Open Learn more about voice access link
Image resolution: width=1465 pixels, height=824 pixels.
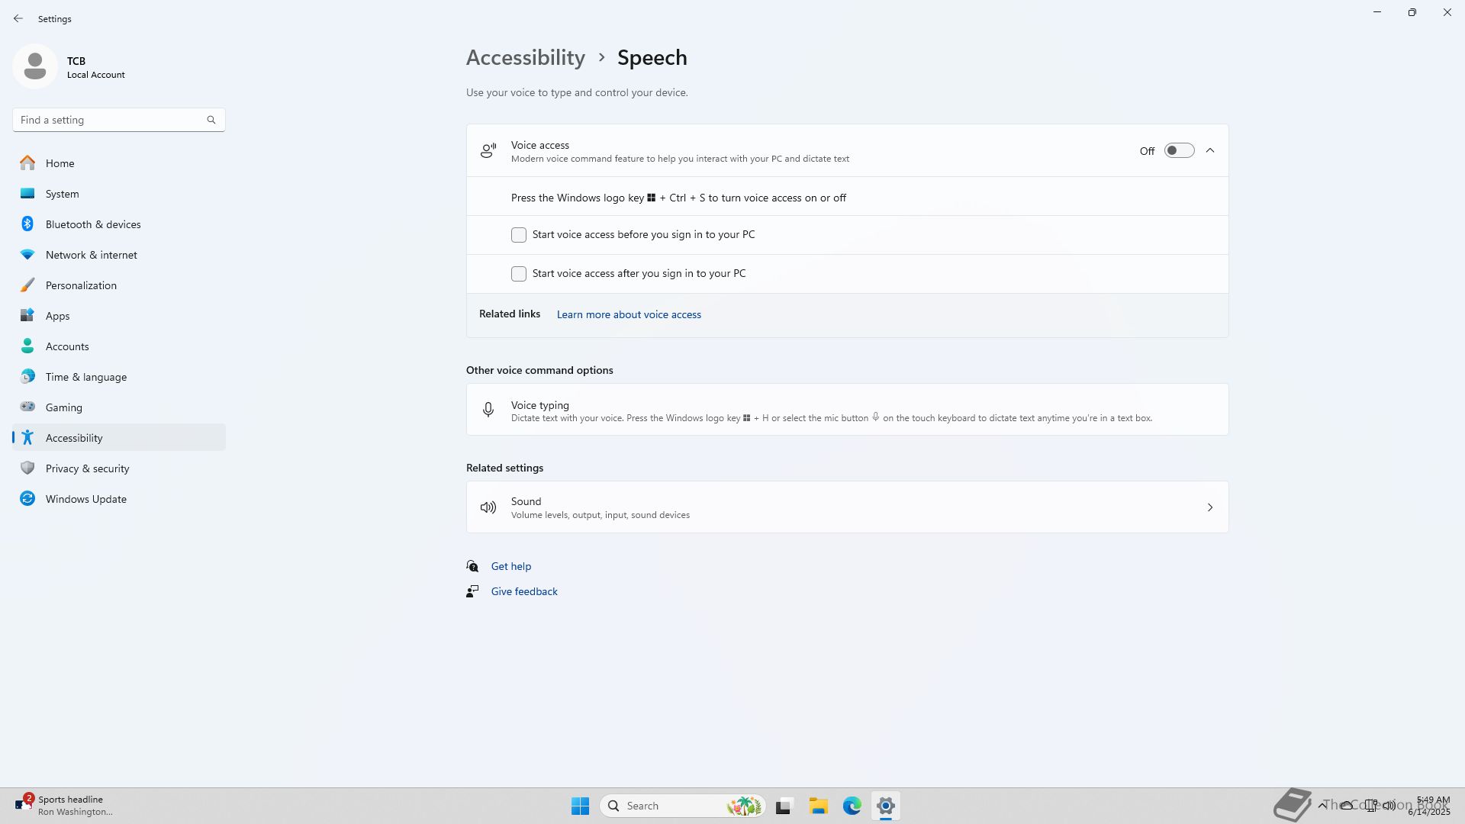[629, 314]
